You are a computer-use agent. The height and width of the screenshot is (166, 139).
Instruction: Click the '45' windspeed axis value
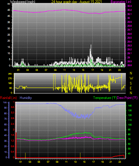point(9,10)
